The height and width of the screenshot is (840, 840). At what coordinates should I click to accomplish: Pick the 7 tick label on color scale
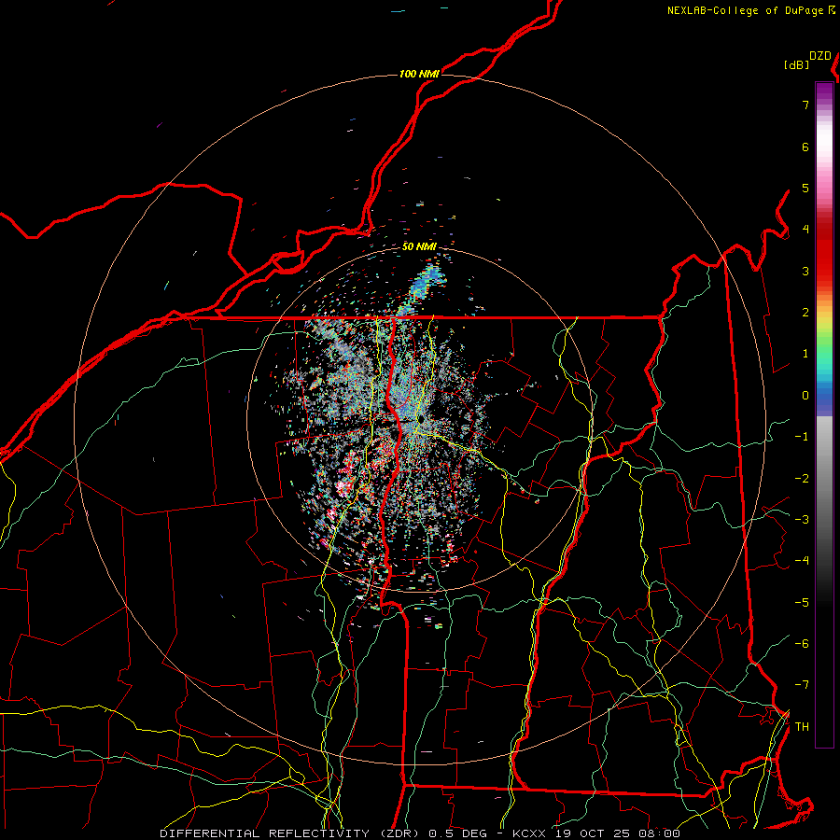805,105
